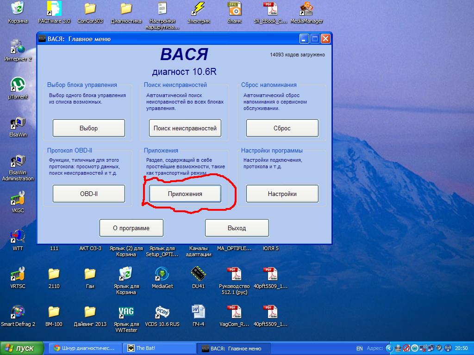Image resolution: width=474 pixels, height=355 pixels.
Task: Select the Smart Defrag 2 icon
Action: [18, 312]
